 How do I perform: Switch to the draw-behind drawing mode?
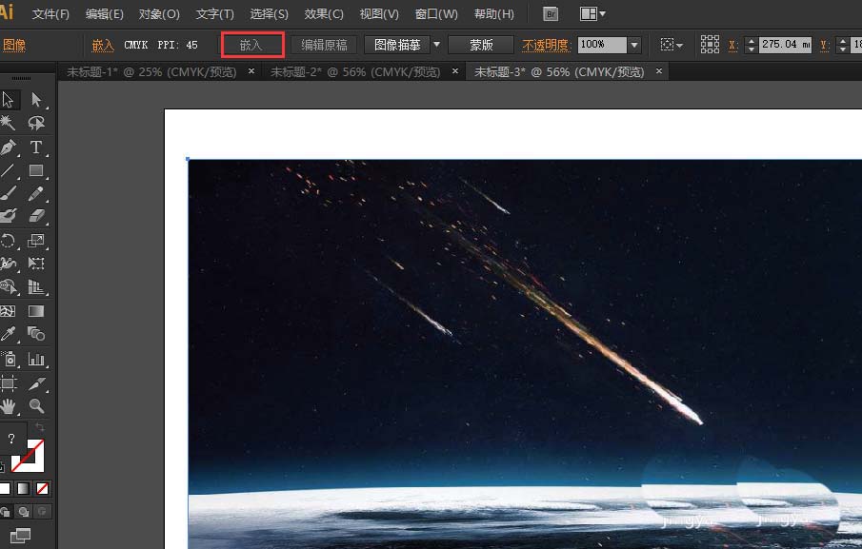pos(23,511)
